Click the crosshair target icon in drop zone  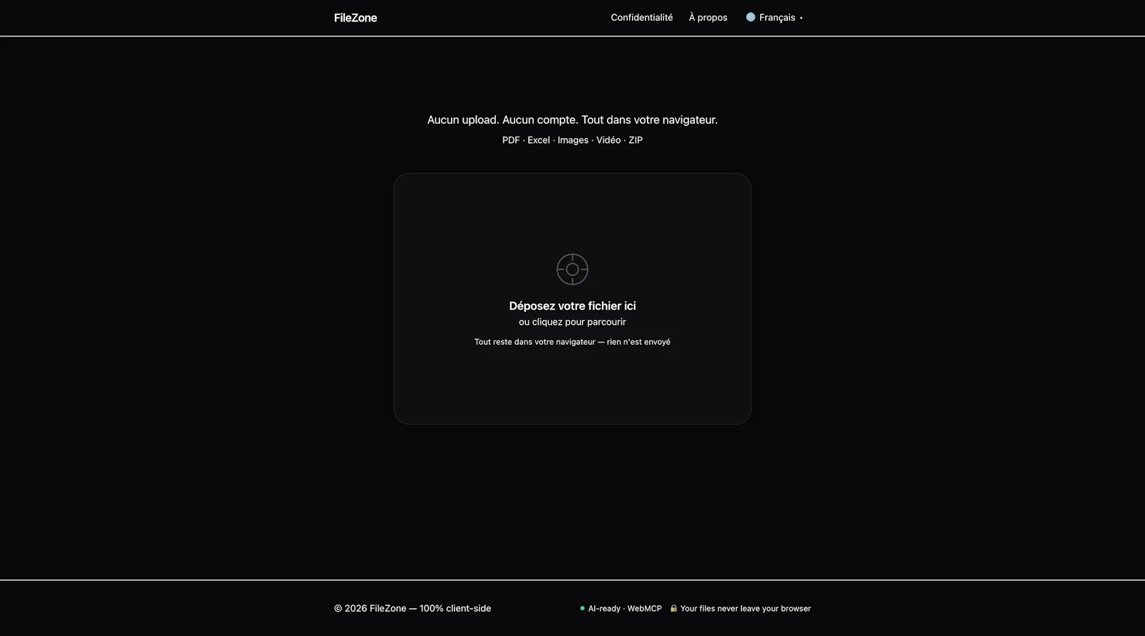[572, 269]
